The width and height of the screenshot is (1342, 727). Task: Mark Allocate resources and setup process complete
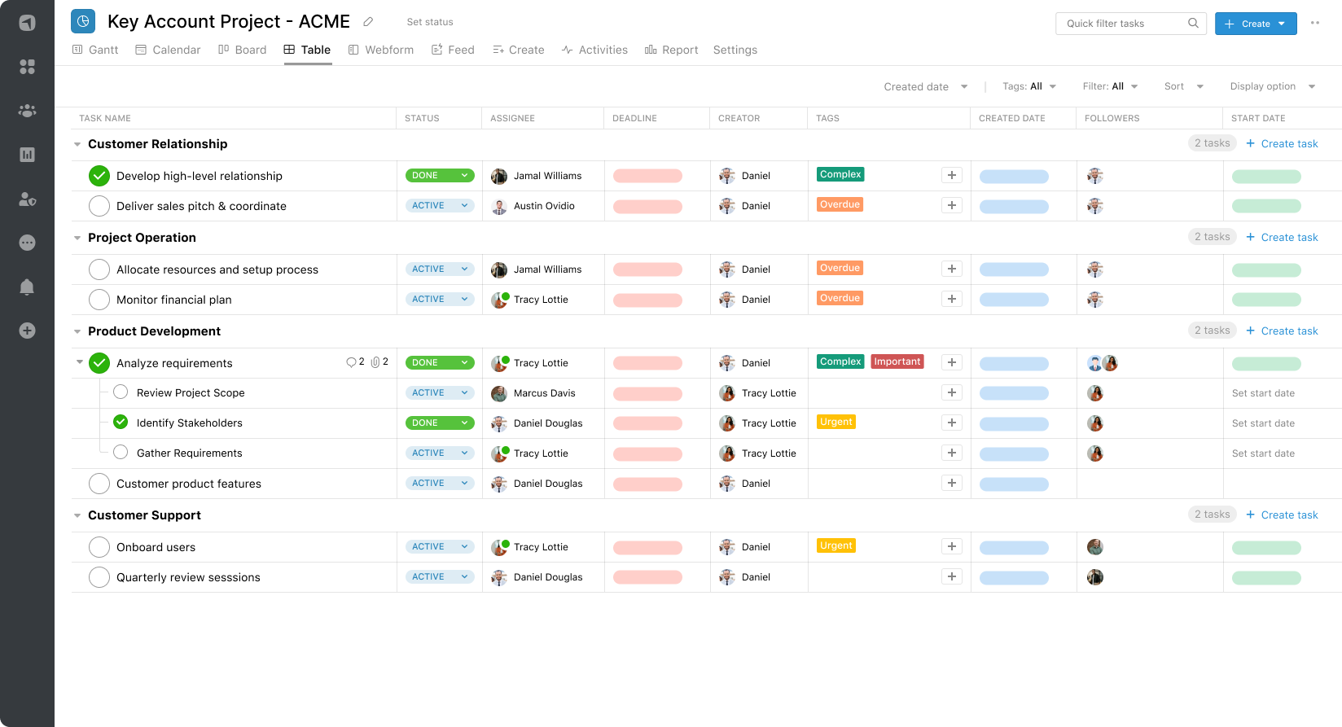(x=99, y=269)
